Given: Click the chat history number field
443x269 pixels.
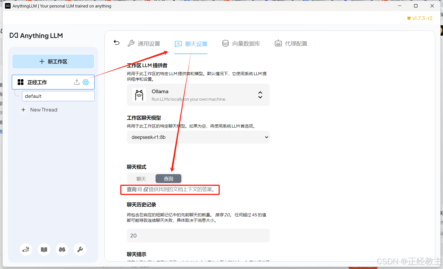Looking at the screenshot, I should click(198, 235).
